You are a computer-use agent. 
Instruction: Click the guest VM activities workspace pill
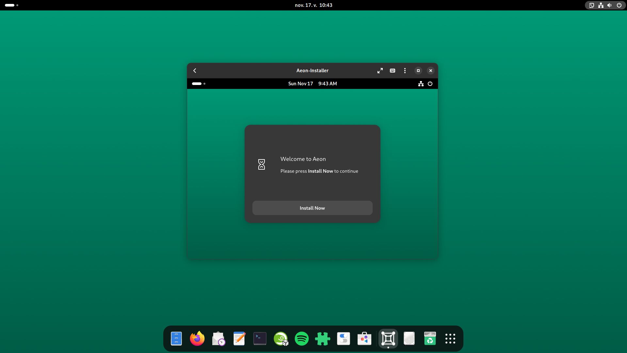pyautogui.click(x=199, y=84)
